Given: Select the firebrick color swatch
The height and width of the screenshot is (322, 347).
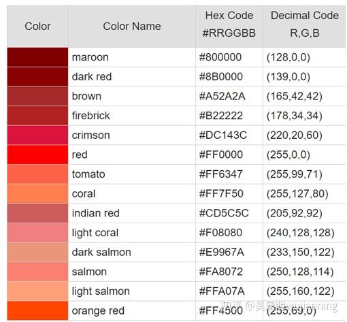Looking at the screenshot, I should [x=37, y=116].
